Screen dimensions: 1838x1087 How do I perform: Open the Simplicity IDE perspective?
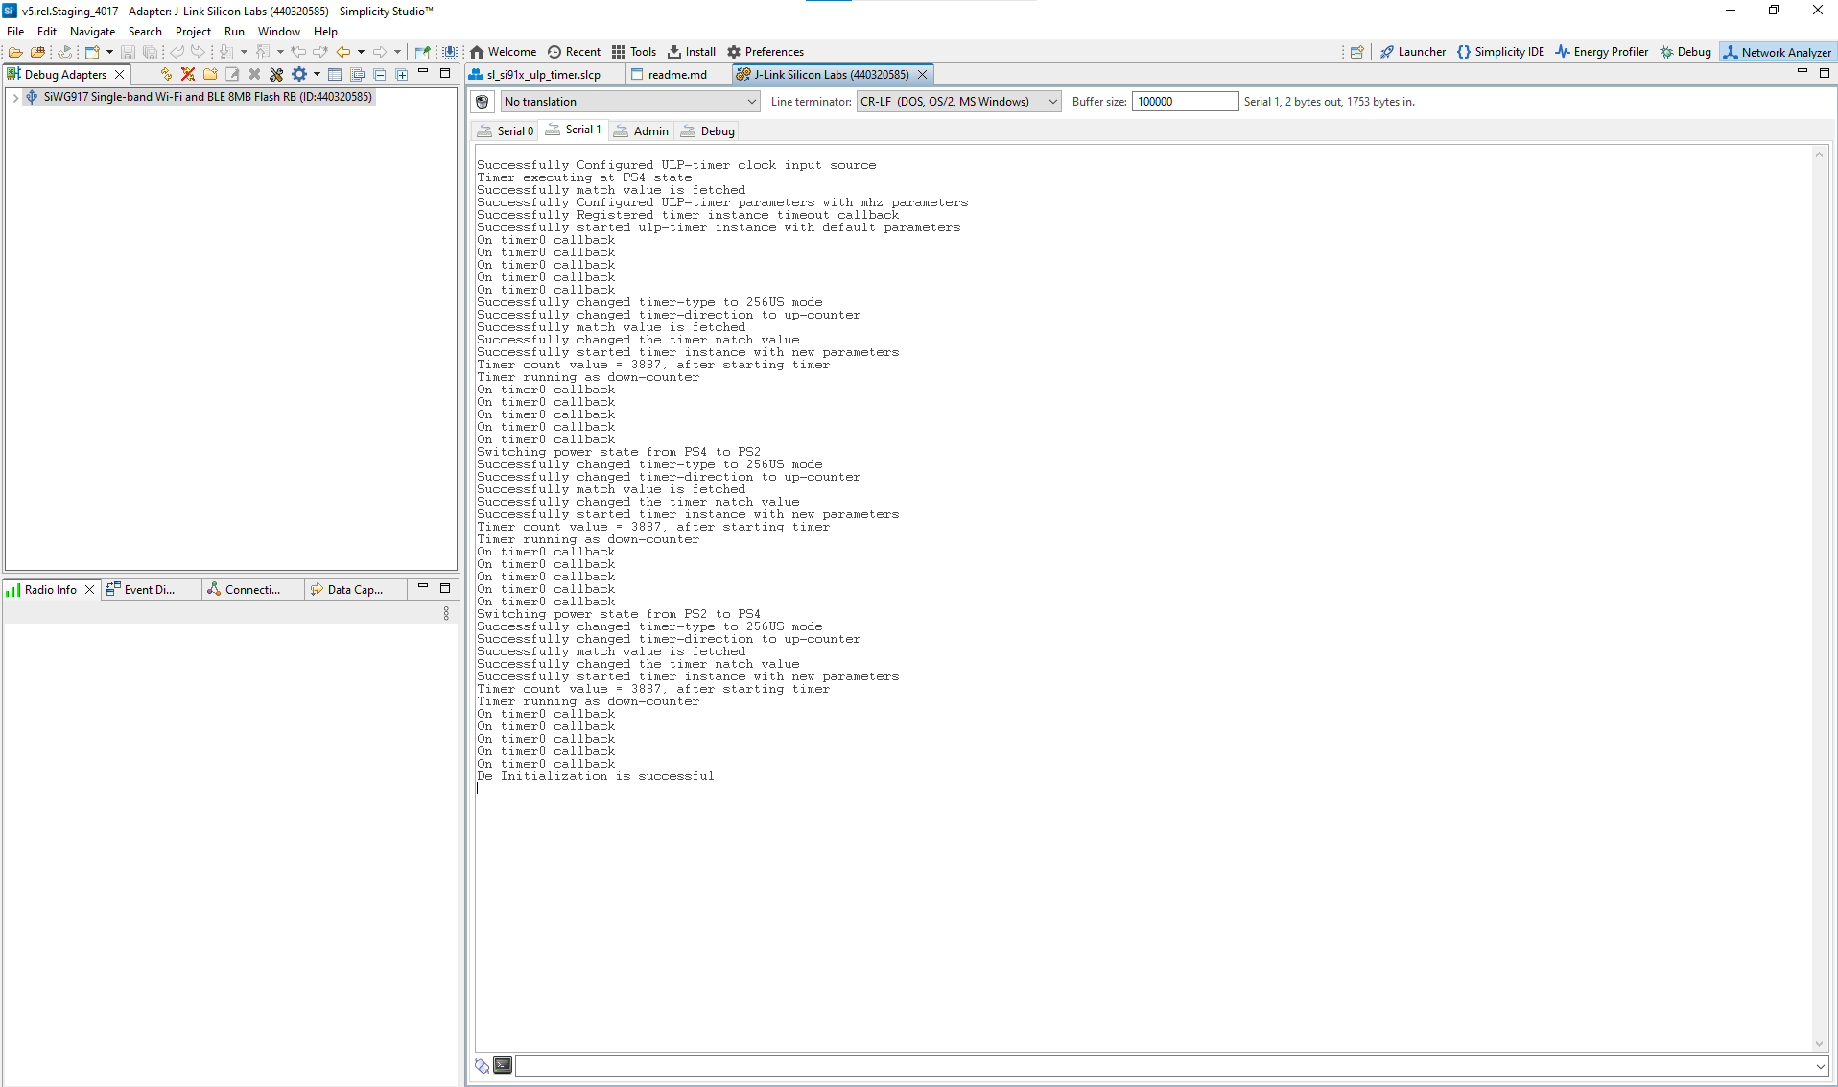[1500, 52]
